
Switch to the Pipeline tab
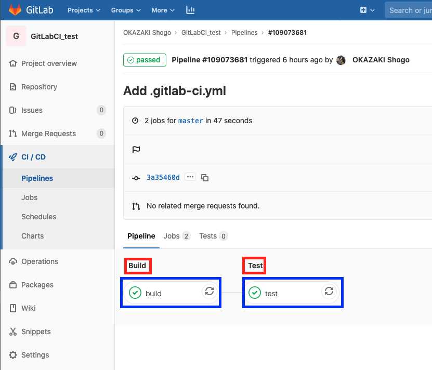(141, 236)
